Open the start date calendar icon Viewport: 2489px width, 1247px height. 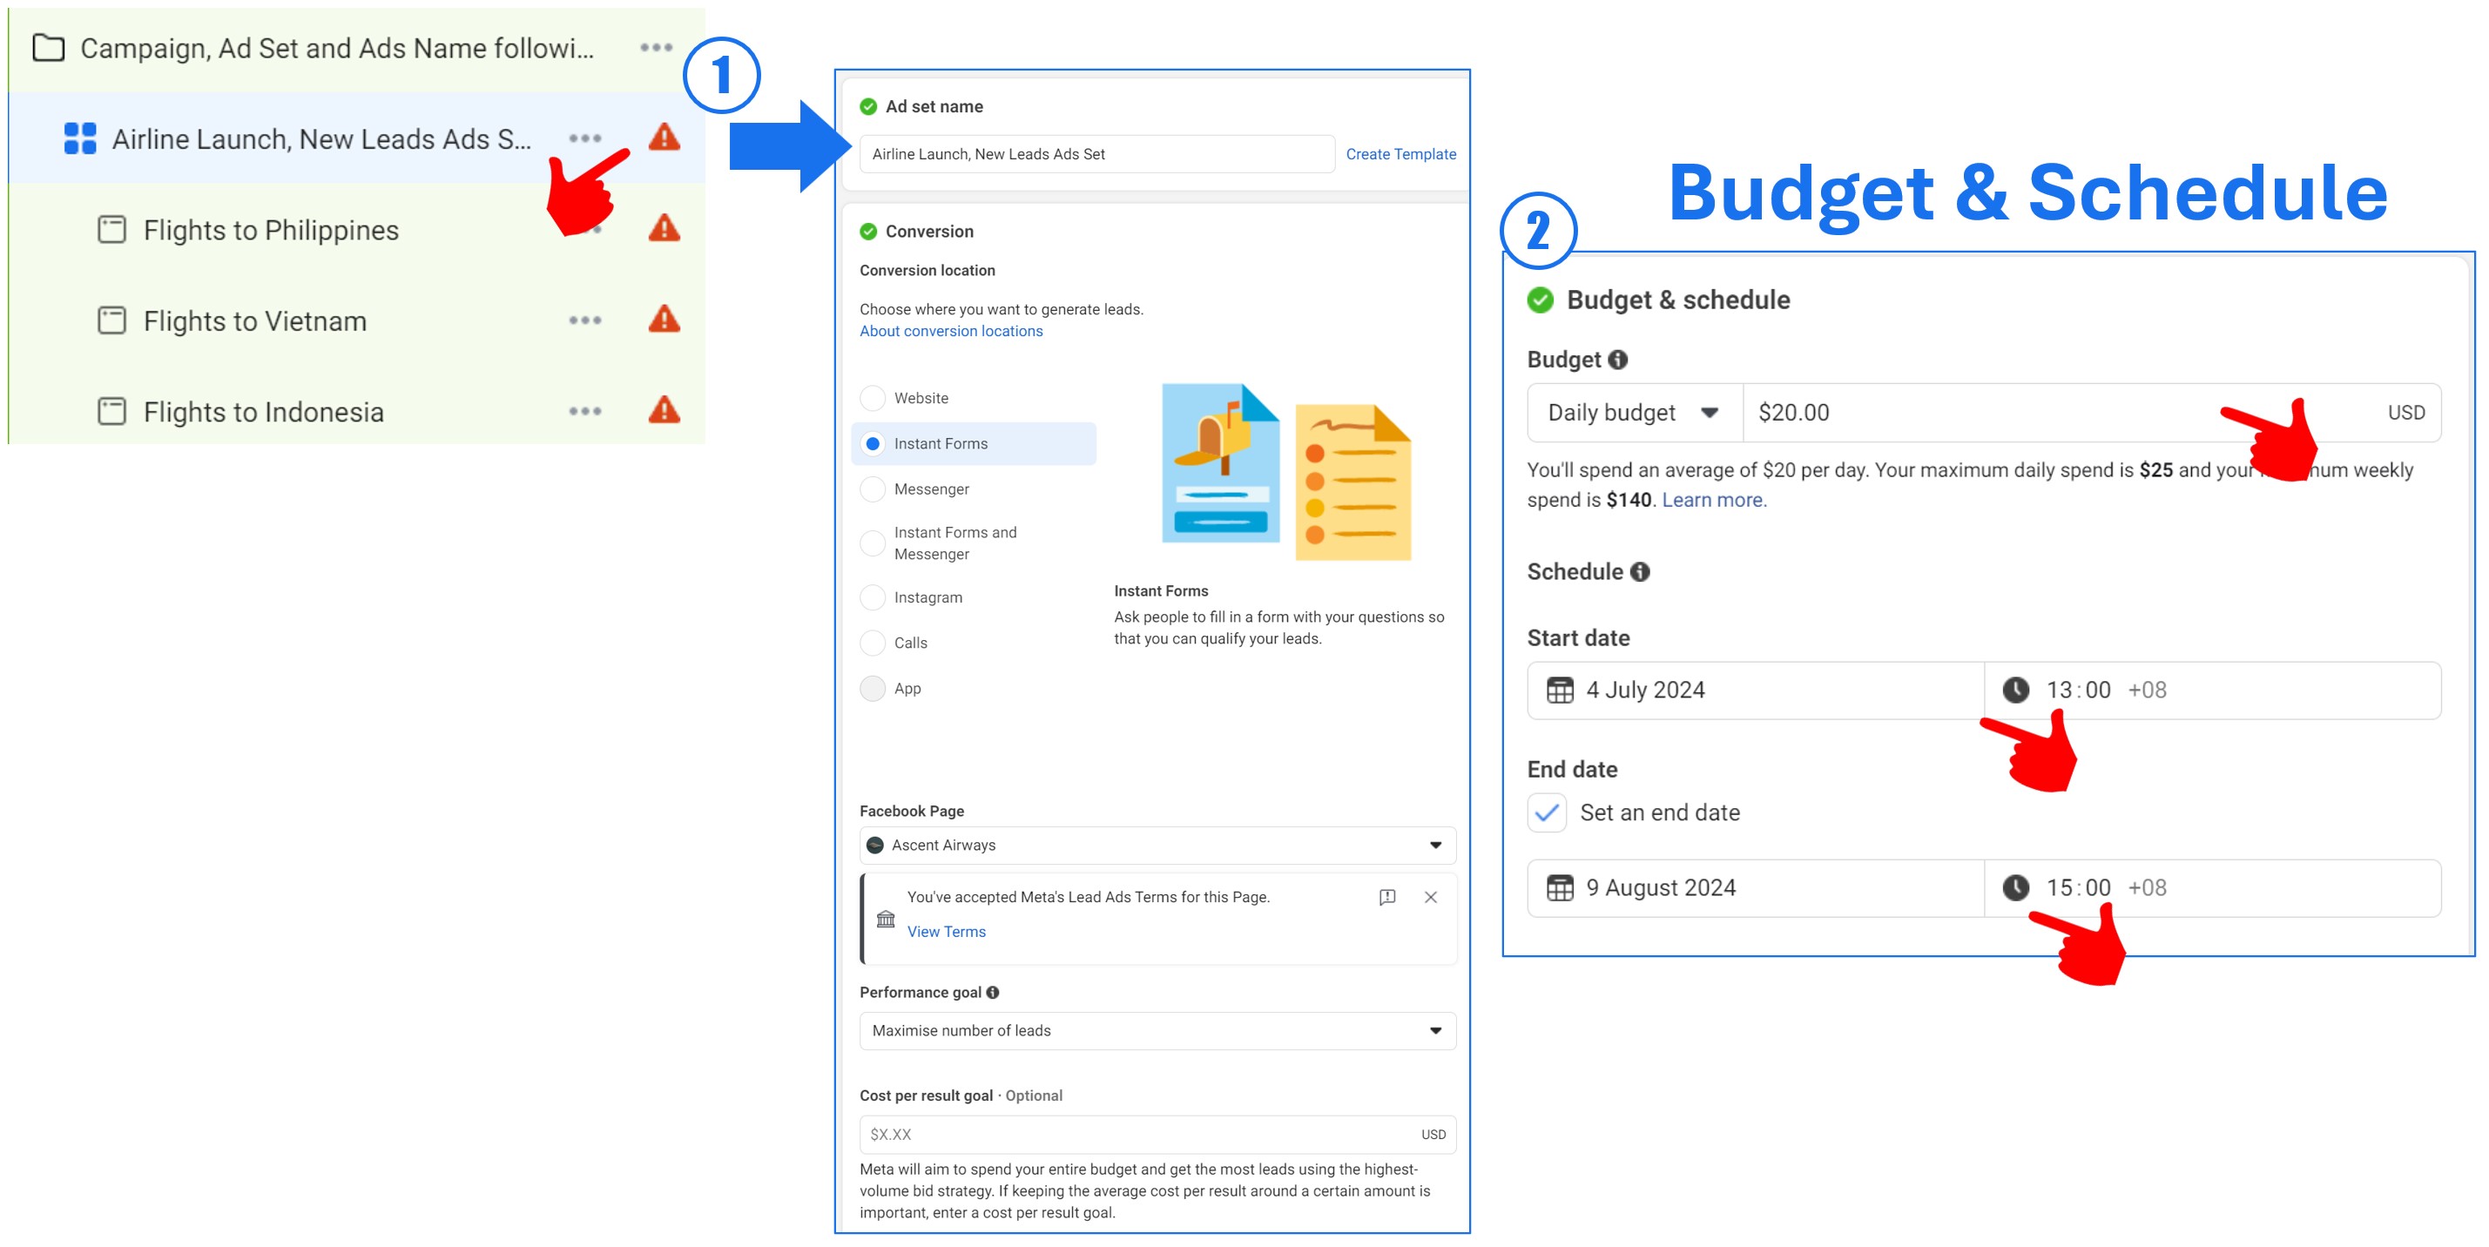1560,690
